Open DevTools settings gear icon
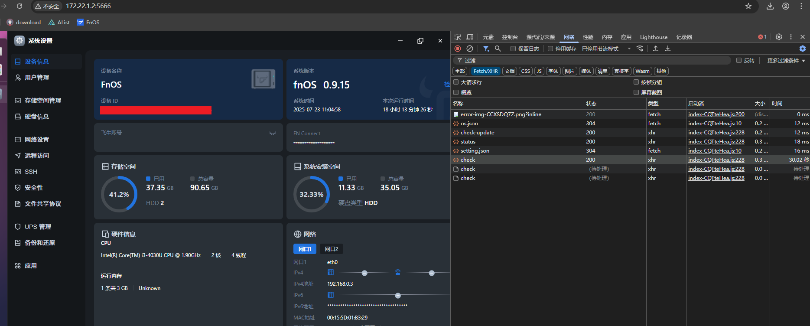This screenshot has height=326, width=810. (779, 37)
